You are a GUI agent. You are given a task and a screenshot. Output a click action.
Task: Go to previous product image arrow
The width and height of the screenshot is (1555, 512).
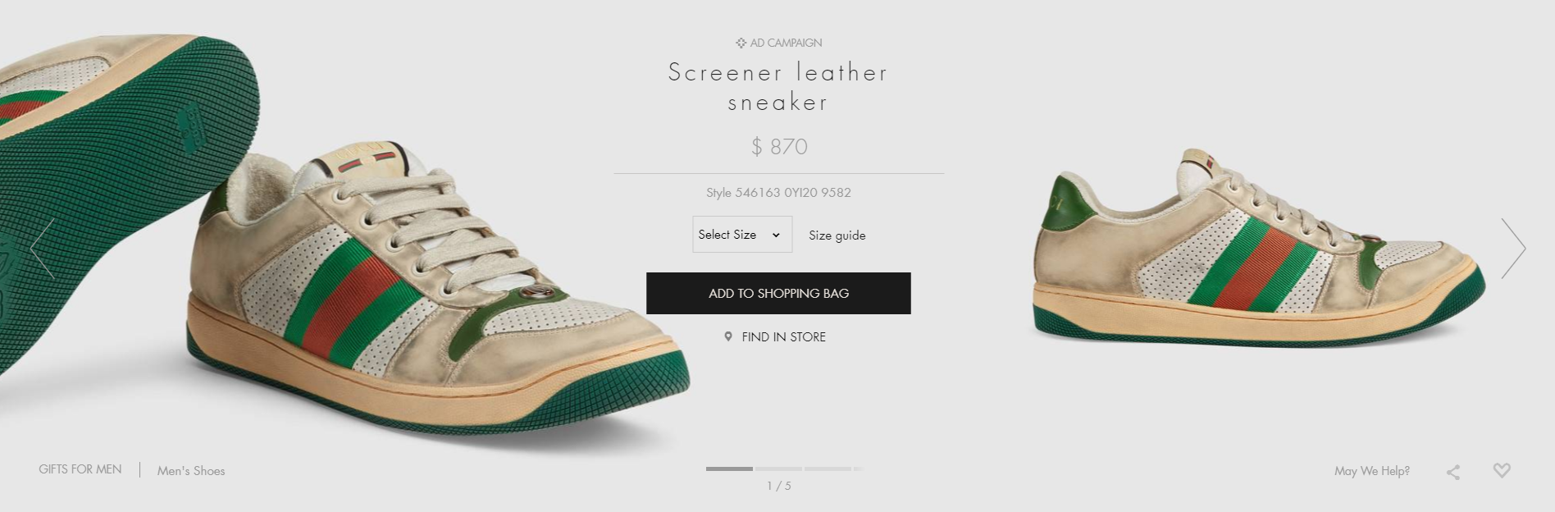[x=43, y=248]
